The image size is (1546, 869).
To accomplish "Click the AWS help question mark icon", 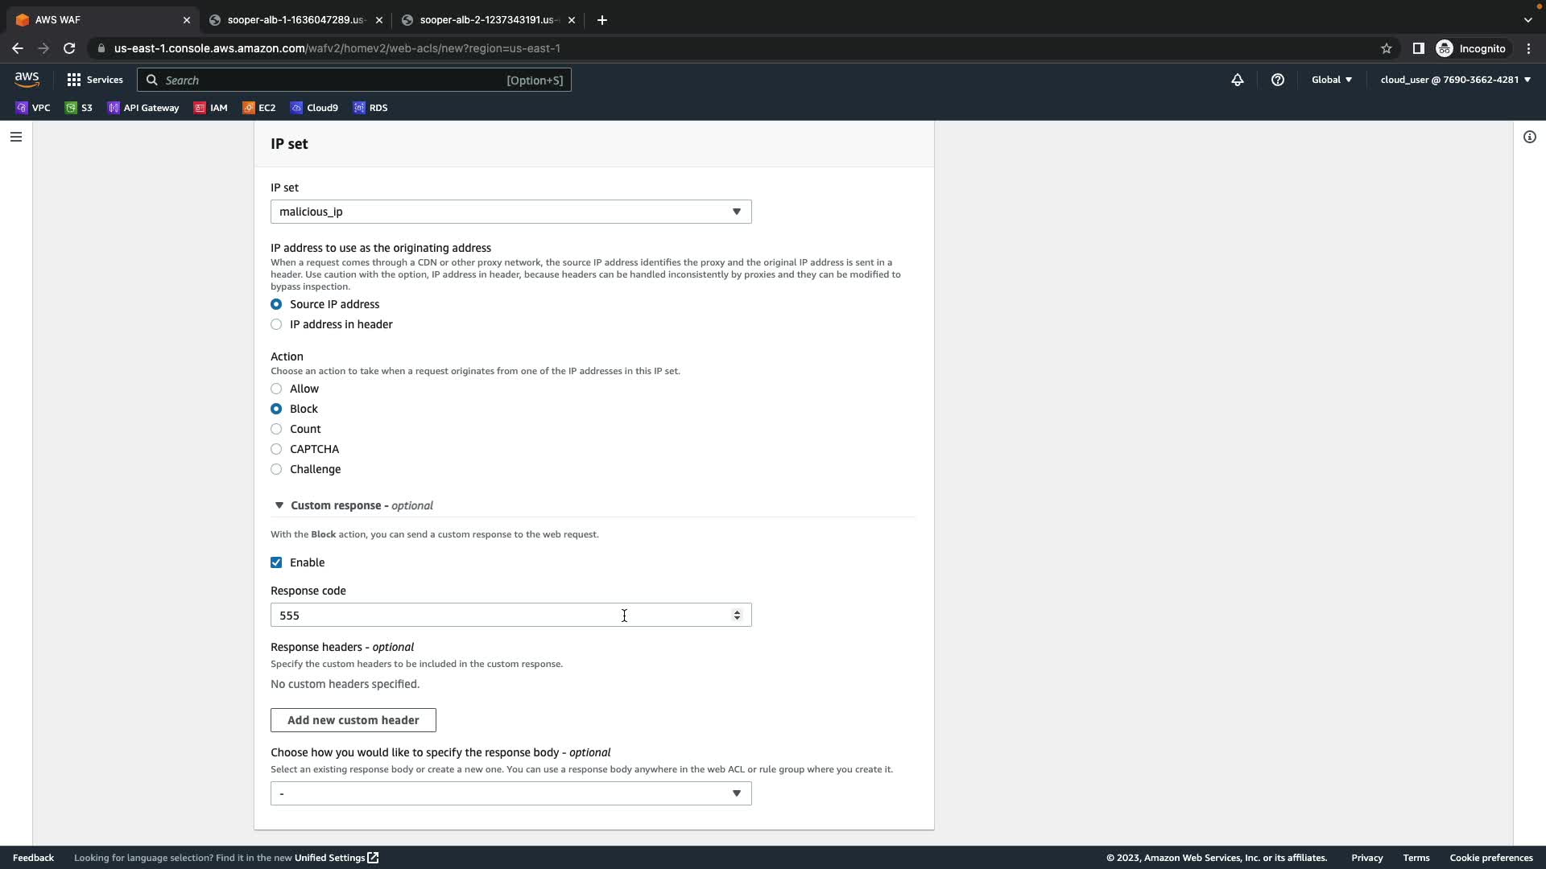I will tap(1278, 80).
